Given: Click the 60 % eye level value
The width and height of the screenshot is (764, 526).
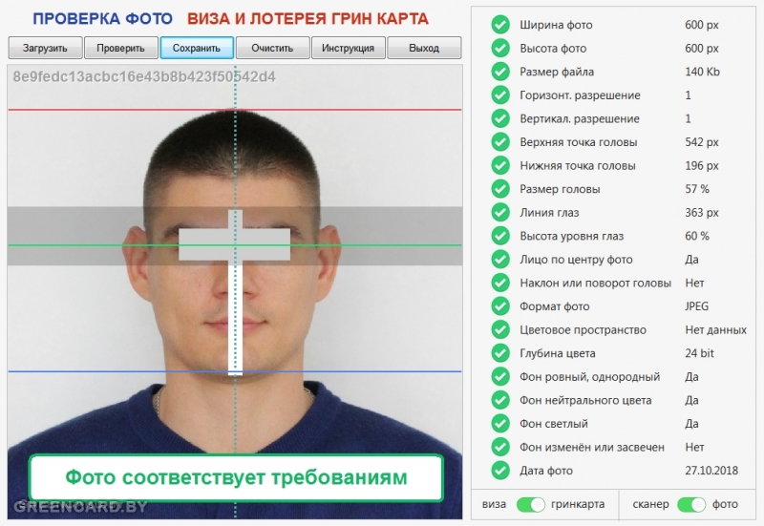Looking at the screenshot, I should 697,236.
